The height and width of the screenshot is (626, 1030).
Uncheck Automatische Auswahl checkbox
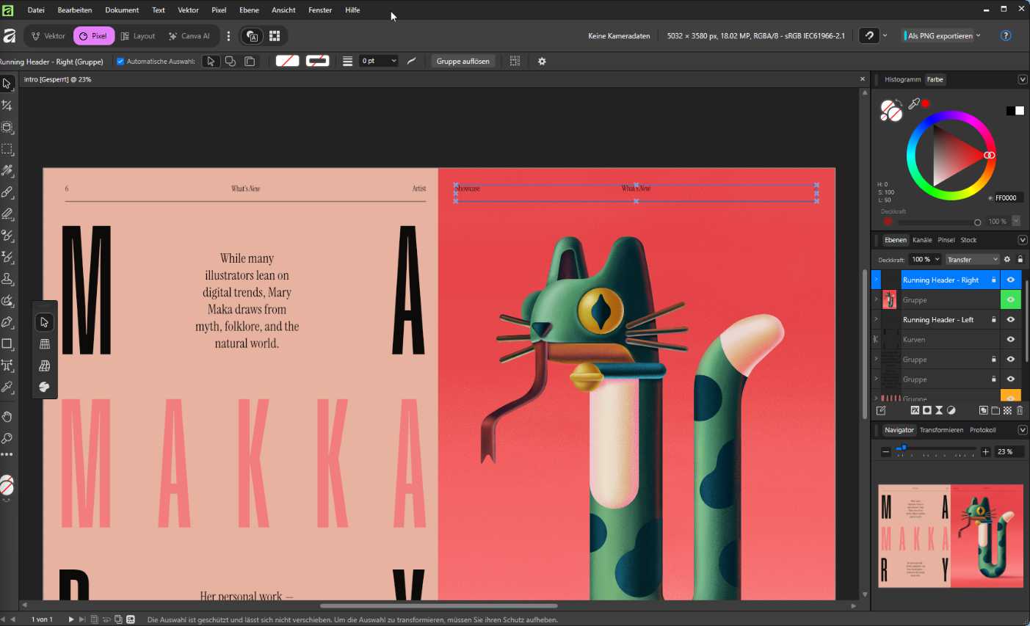point(120,62)
